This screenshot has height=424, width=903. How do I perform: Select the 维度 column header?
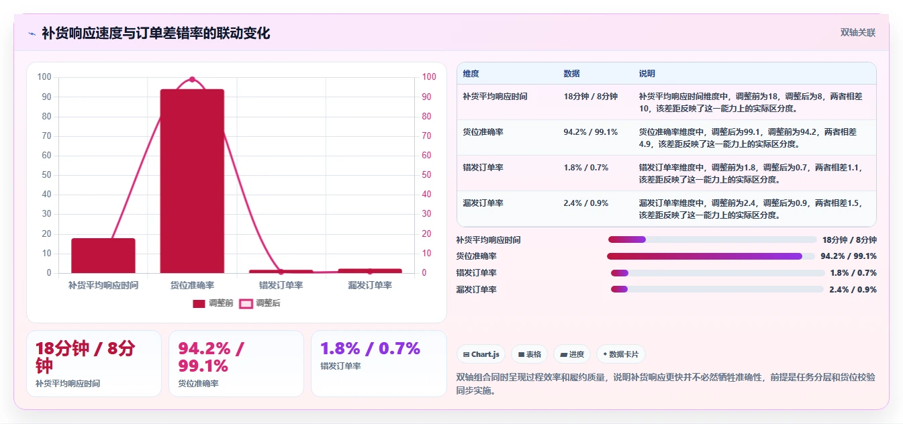[471, 74]
